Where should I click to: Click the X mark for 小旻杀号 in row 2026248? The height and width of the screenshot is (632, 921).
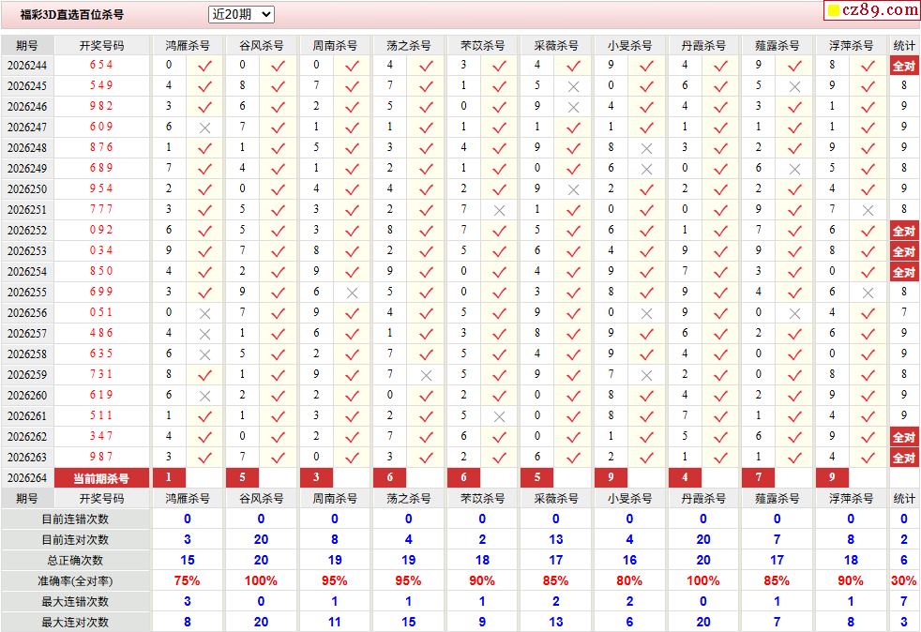click(x=647, y=148)
